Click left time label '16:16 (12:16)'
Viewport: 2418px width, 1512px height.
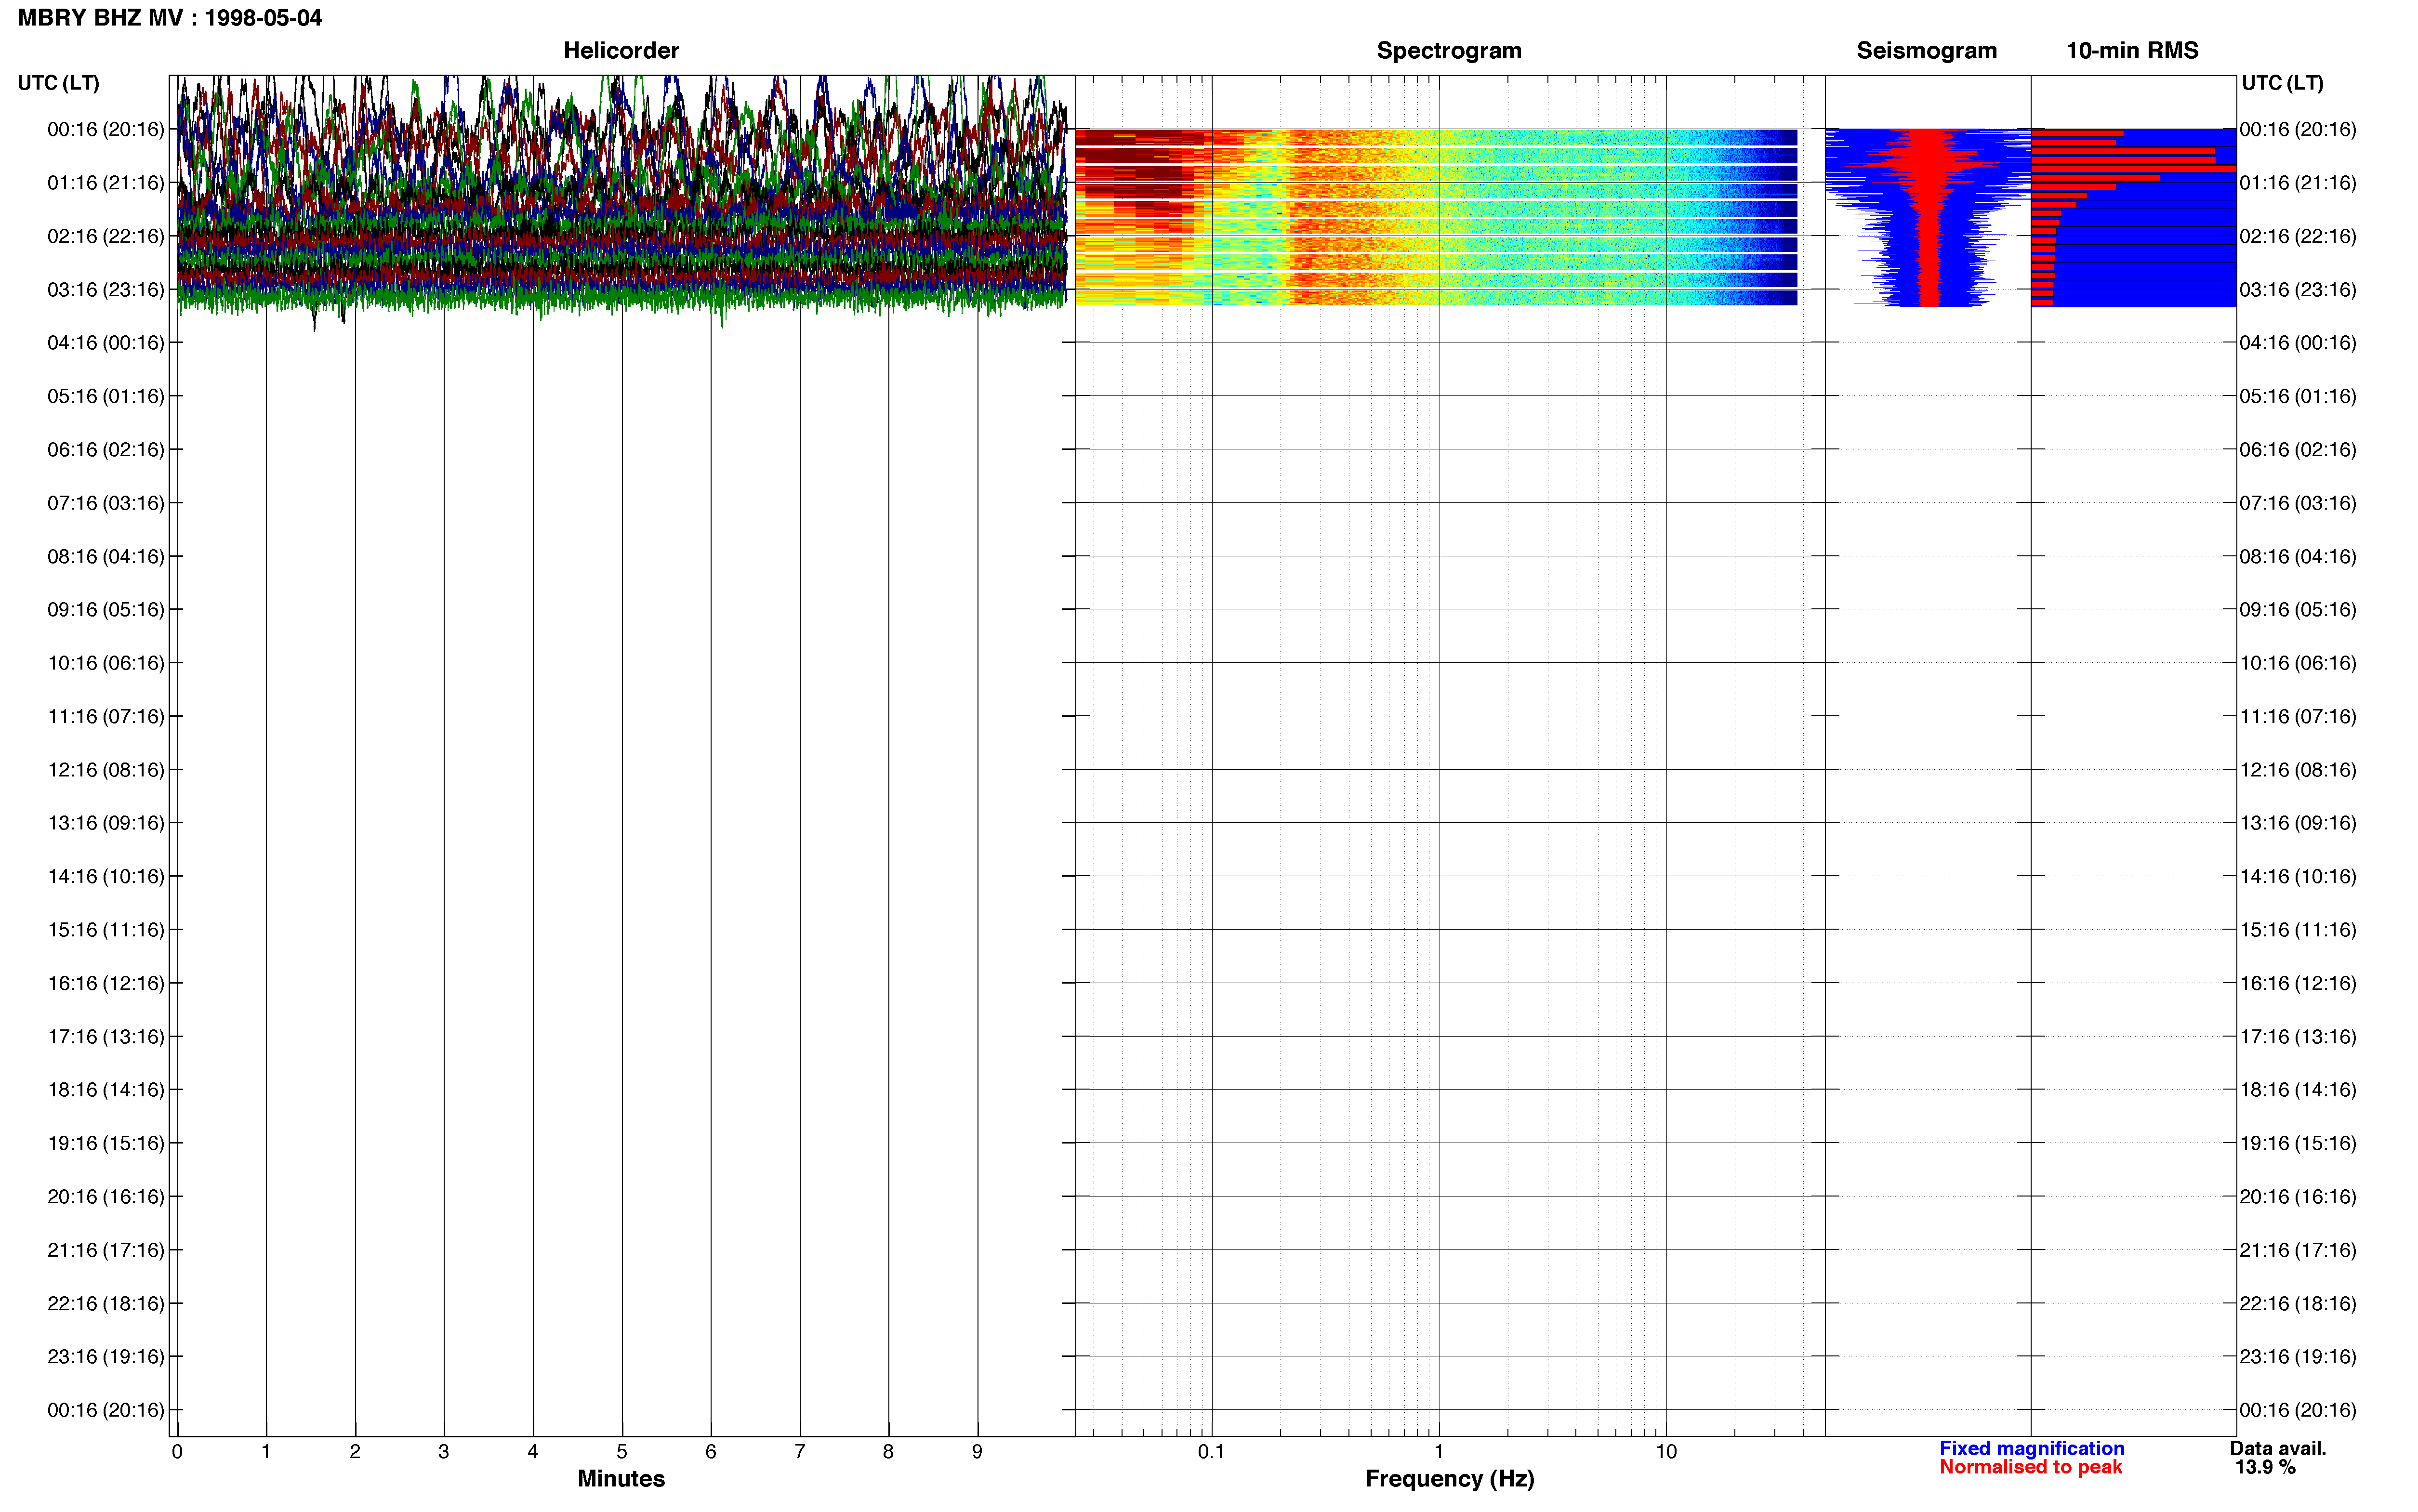click(106, 983)
